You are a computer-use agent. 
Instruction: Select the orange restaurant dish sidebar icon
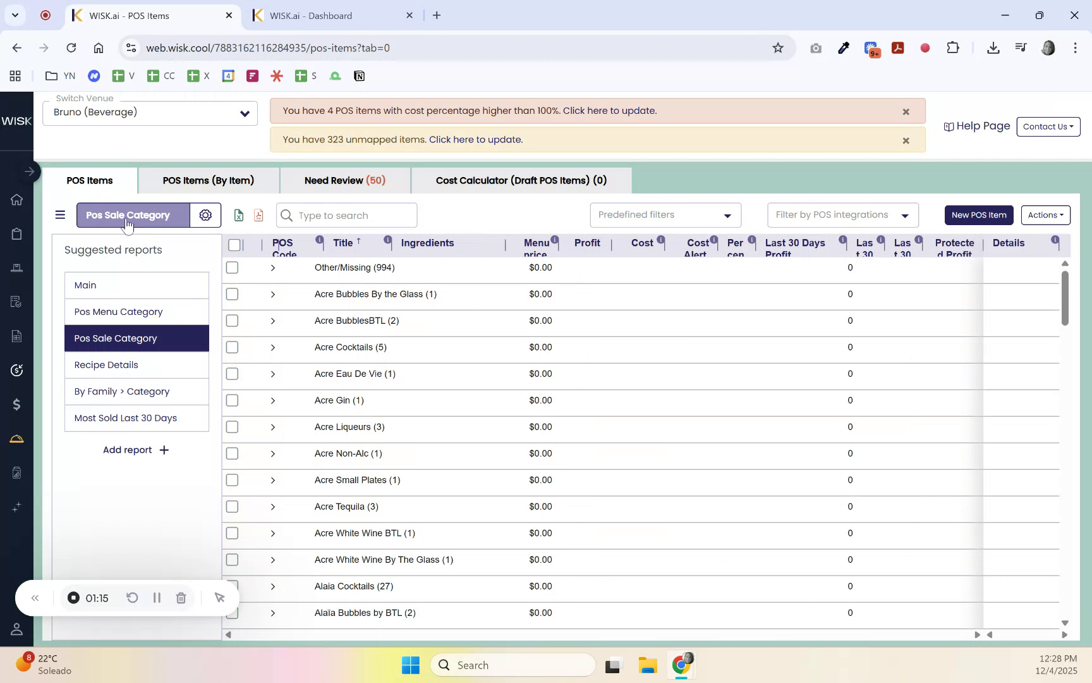pyautogui.click(x=16, y=438)
